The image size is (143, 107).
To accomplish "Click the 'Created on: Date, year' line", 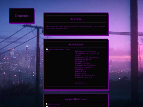I will [x=83, y=77].
